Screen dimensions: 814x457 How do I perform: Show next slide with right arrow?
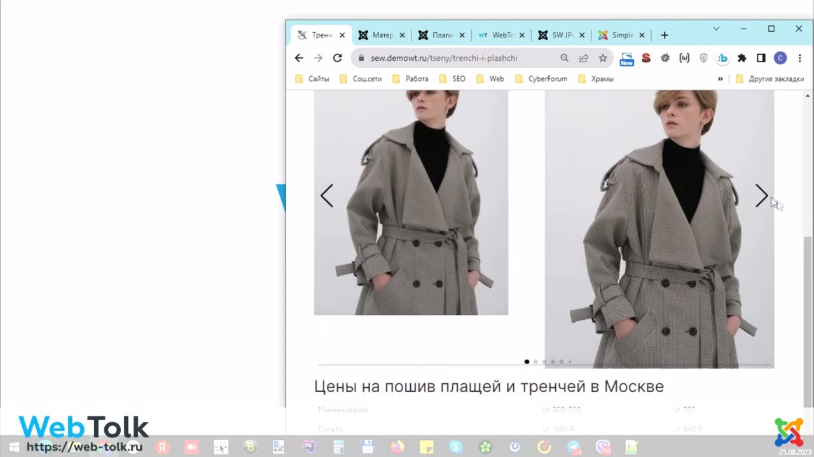point(761,195)
